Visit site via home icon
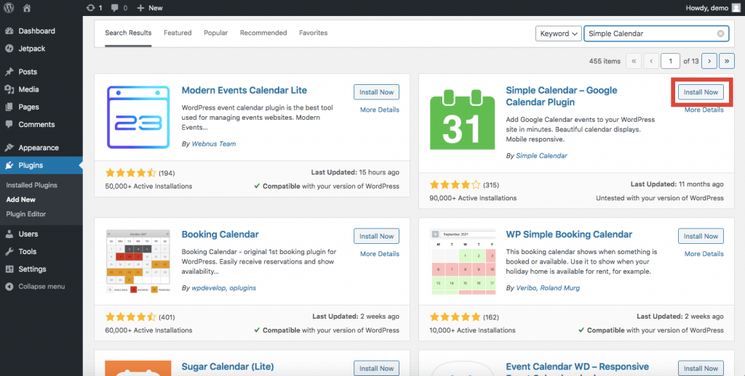The height and width of the screenshot is (376, 745). pos(27,8)
